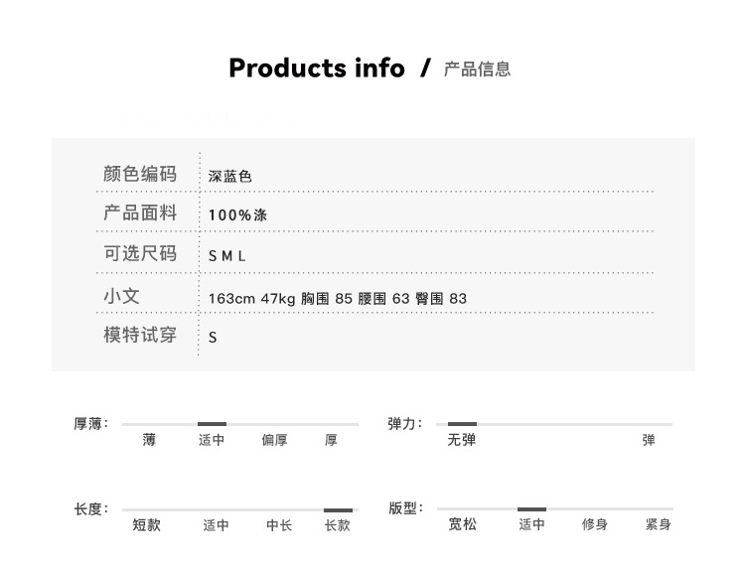The width and height of the screenshot is (745, 575).
Task: Select the S M L size options
Action: (x=226, y=256)
